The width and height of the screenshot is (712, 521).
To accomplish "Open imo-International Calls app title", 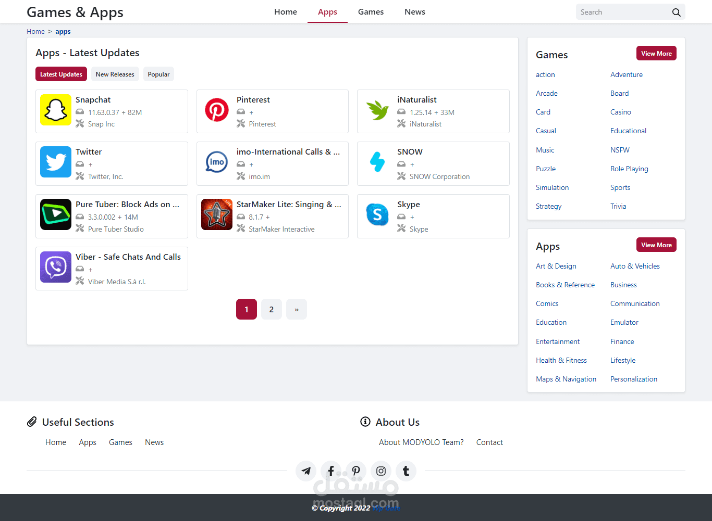I will pos(288,152).
